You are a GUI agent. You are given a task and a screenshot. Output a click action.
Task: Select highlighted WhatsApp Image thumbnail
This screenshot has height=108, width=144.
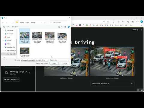pos(25,36)
